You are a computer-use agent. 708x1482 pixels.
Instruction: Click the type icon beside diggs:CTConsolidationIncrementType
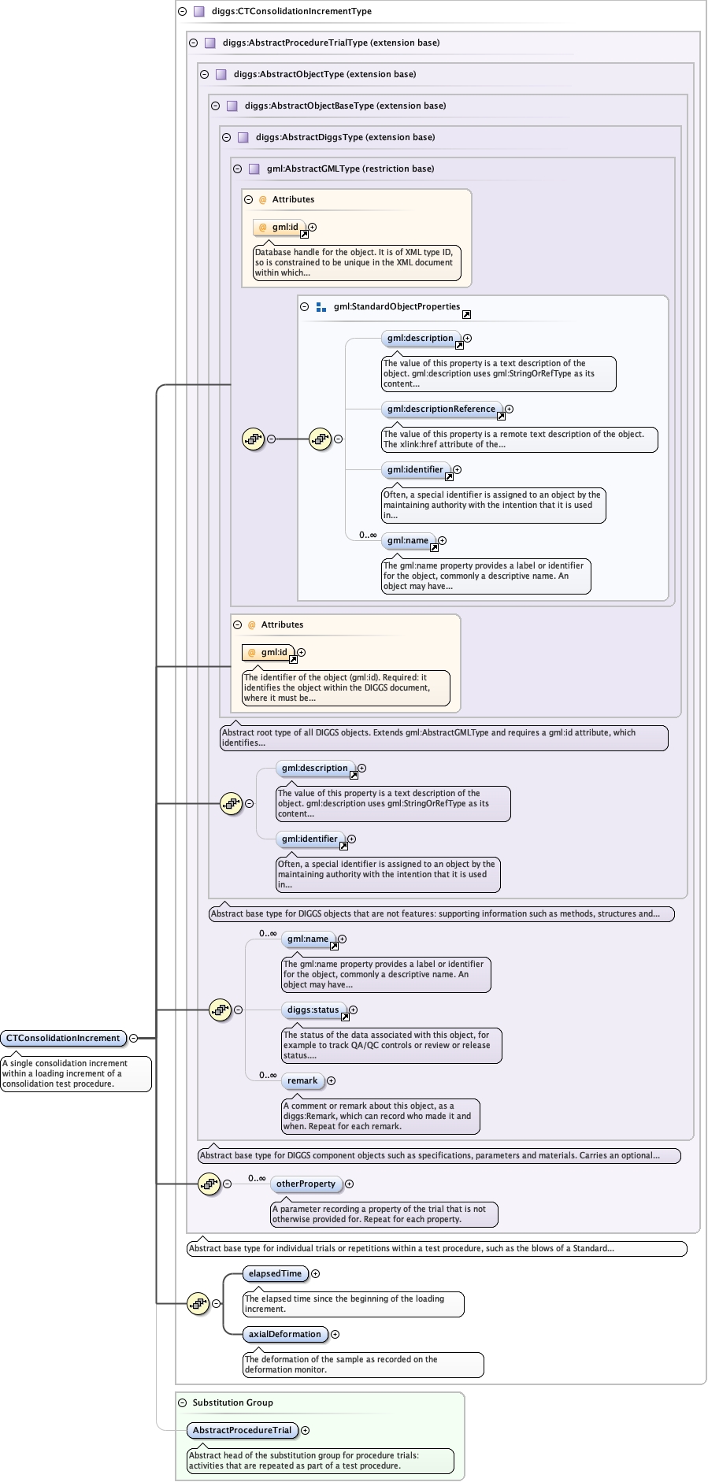coord(199,12)
